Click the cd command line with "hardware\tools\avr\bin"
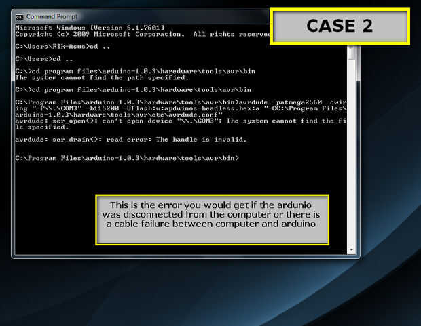The height and width of the screenshot is (326, 421). tap(133, 90)
